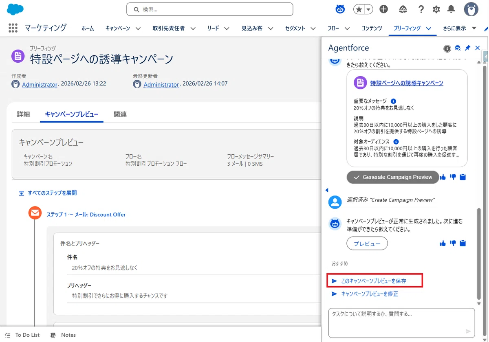
Task: Focus the Agentforce task description input
Action: (401, 323)
